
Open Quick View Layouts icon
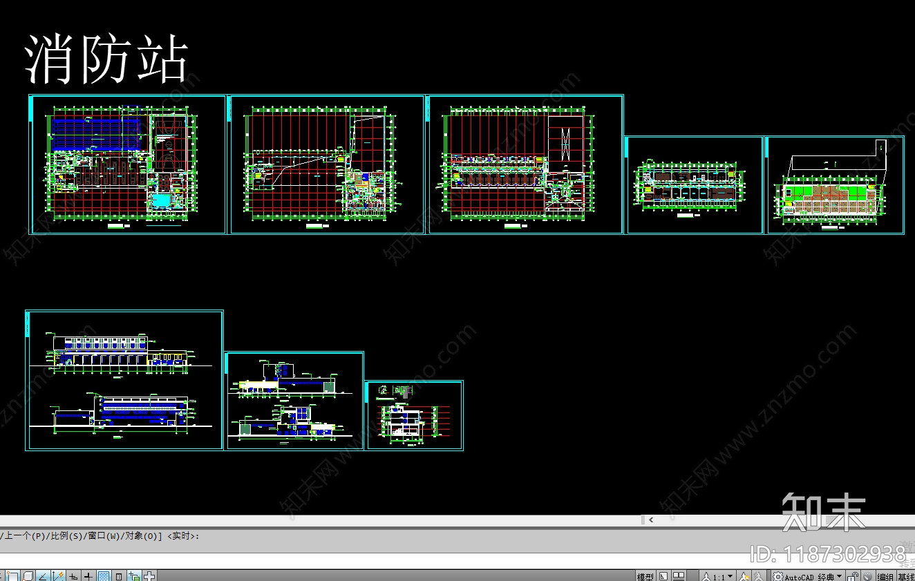(x=663, y=576)
